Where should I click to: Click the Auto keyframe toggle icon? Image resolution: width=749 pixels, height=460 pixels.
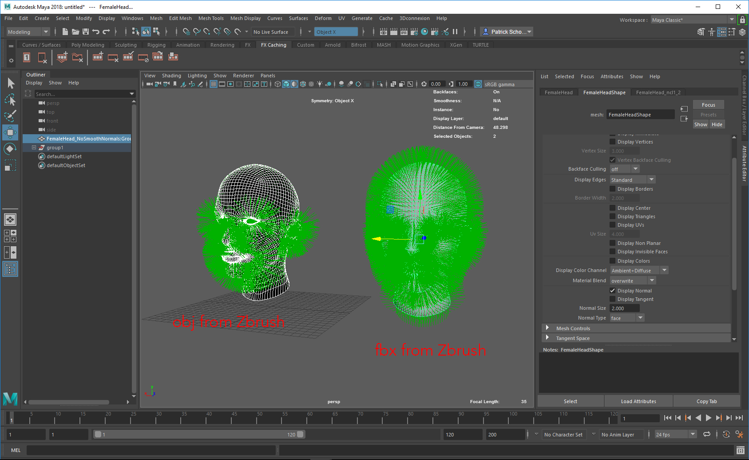point(726,434)
